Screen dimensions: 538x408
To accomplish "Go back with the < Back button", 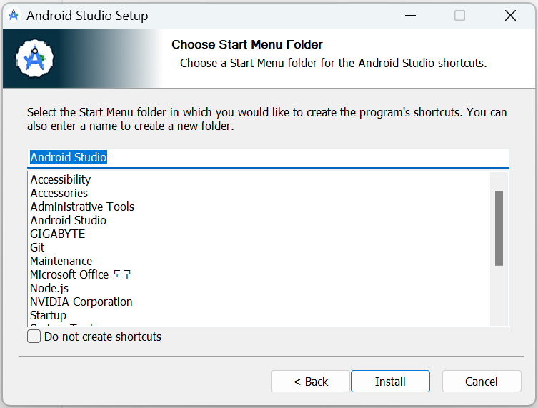I will pyautogui.click(x=310, y=382).
